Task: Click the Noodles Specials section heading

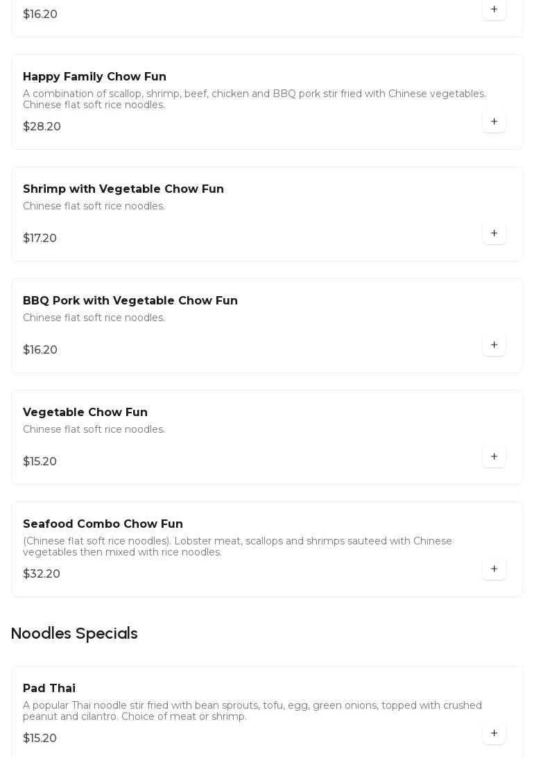Action: [x=74, y=634]
